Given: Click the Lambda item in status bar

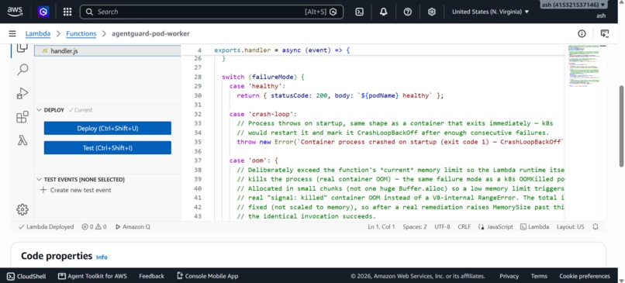Looking at the screenshot, I should click(534, 227).
